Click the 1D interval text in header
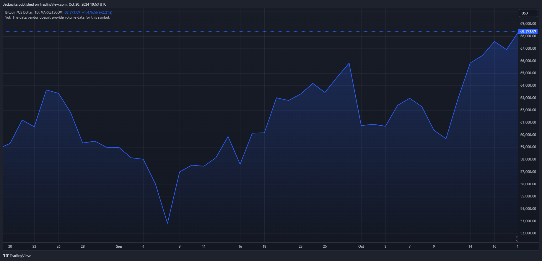This screenshot has width=542, height=261. [x=37, y=12]
